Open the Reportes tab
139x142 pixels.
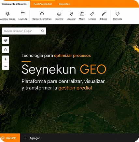point(64,4)
